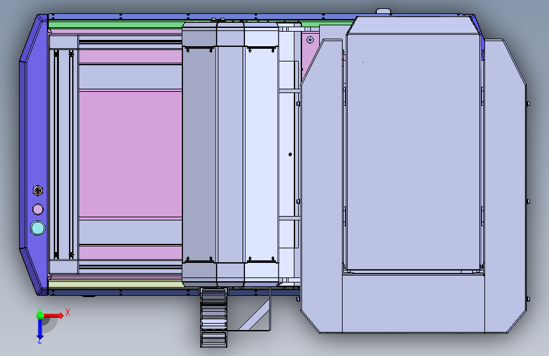This screenshot has height=356, width=549.
Task: Select the middle lavender gantry cover strip
Action: pyautogui.click(x=230, y=154)
